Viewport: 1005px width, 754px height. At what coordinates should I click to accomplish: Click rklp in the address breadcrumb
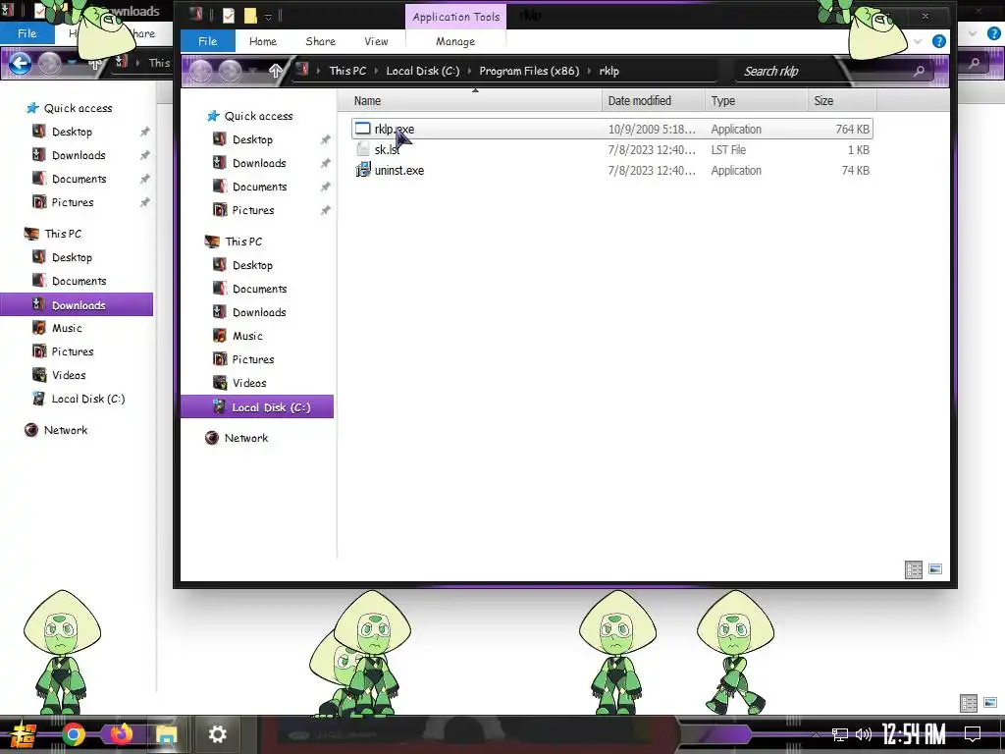pyautogui.click(x=608, y=71)
